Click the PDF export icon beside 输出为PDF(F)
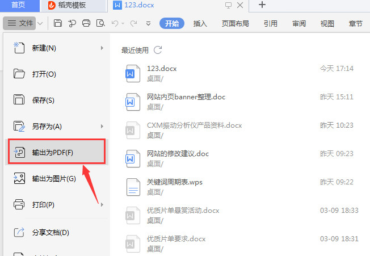The width and height of the screenshot is (370, 256). pos(19,153)
